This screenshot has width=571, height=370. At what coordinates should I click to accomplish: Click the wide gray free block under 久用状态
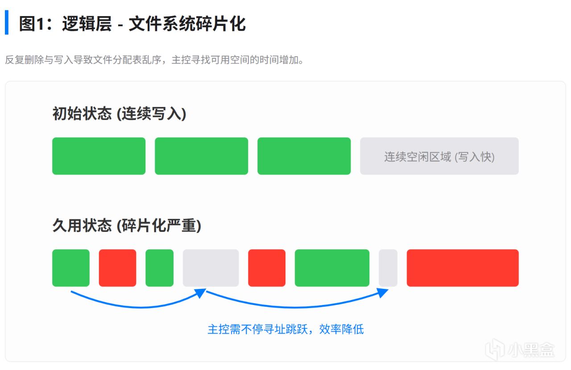(x=211, y=268)
